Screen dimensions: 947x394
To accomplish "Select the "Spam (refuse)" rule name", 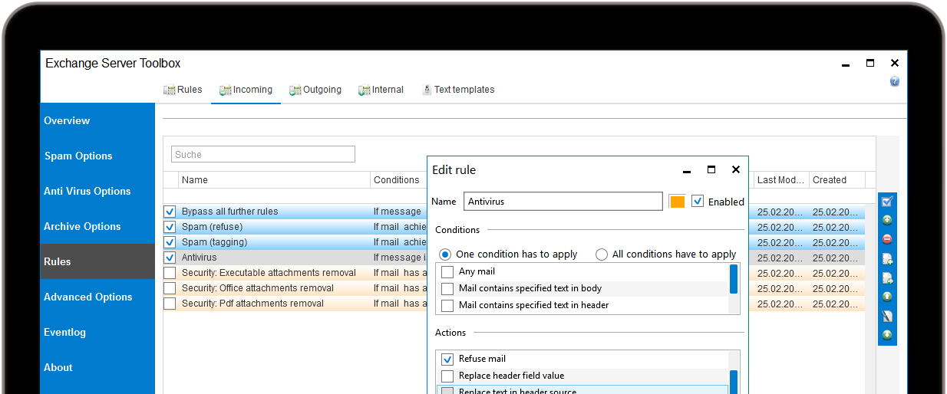I will point(212,227).
